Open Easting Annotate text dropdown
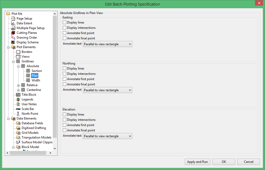This screenshot has height=170, width=265. point(107,44)
